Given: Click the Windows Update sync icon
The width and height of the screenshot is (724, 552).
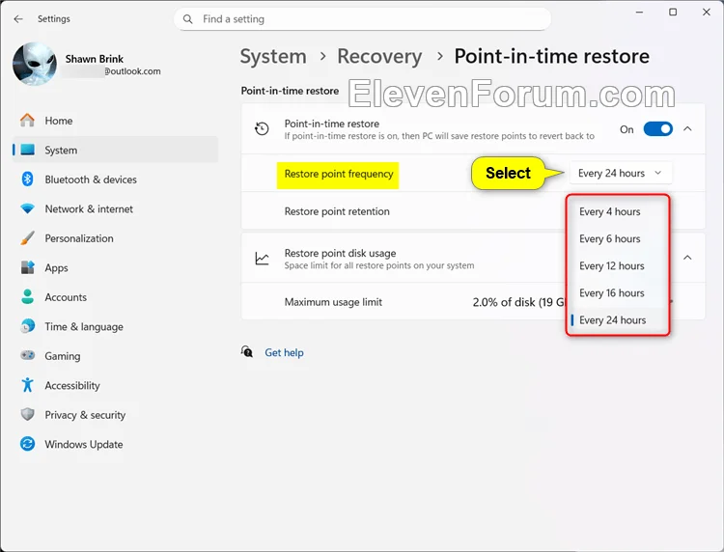Looking at the screenshot, I should point(27,444).
